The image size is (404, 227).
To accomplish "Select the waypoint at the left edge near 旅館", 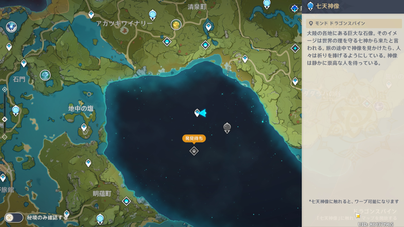I will point(3,178).
